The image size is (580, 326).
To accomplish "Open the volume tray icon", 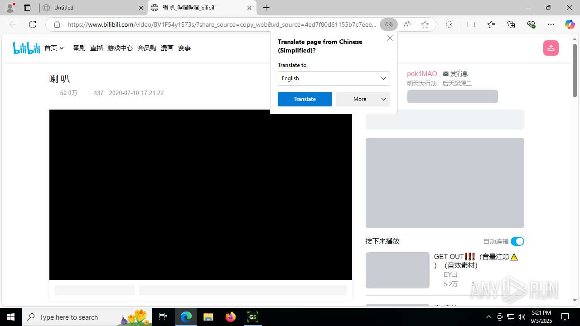I will tap(522, 317).
